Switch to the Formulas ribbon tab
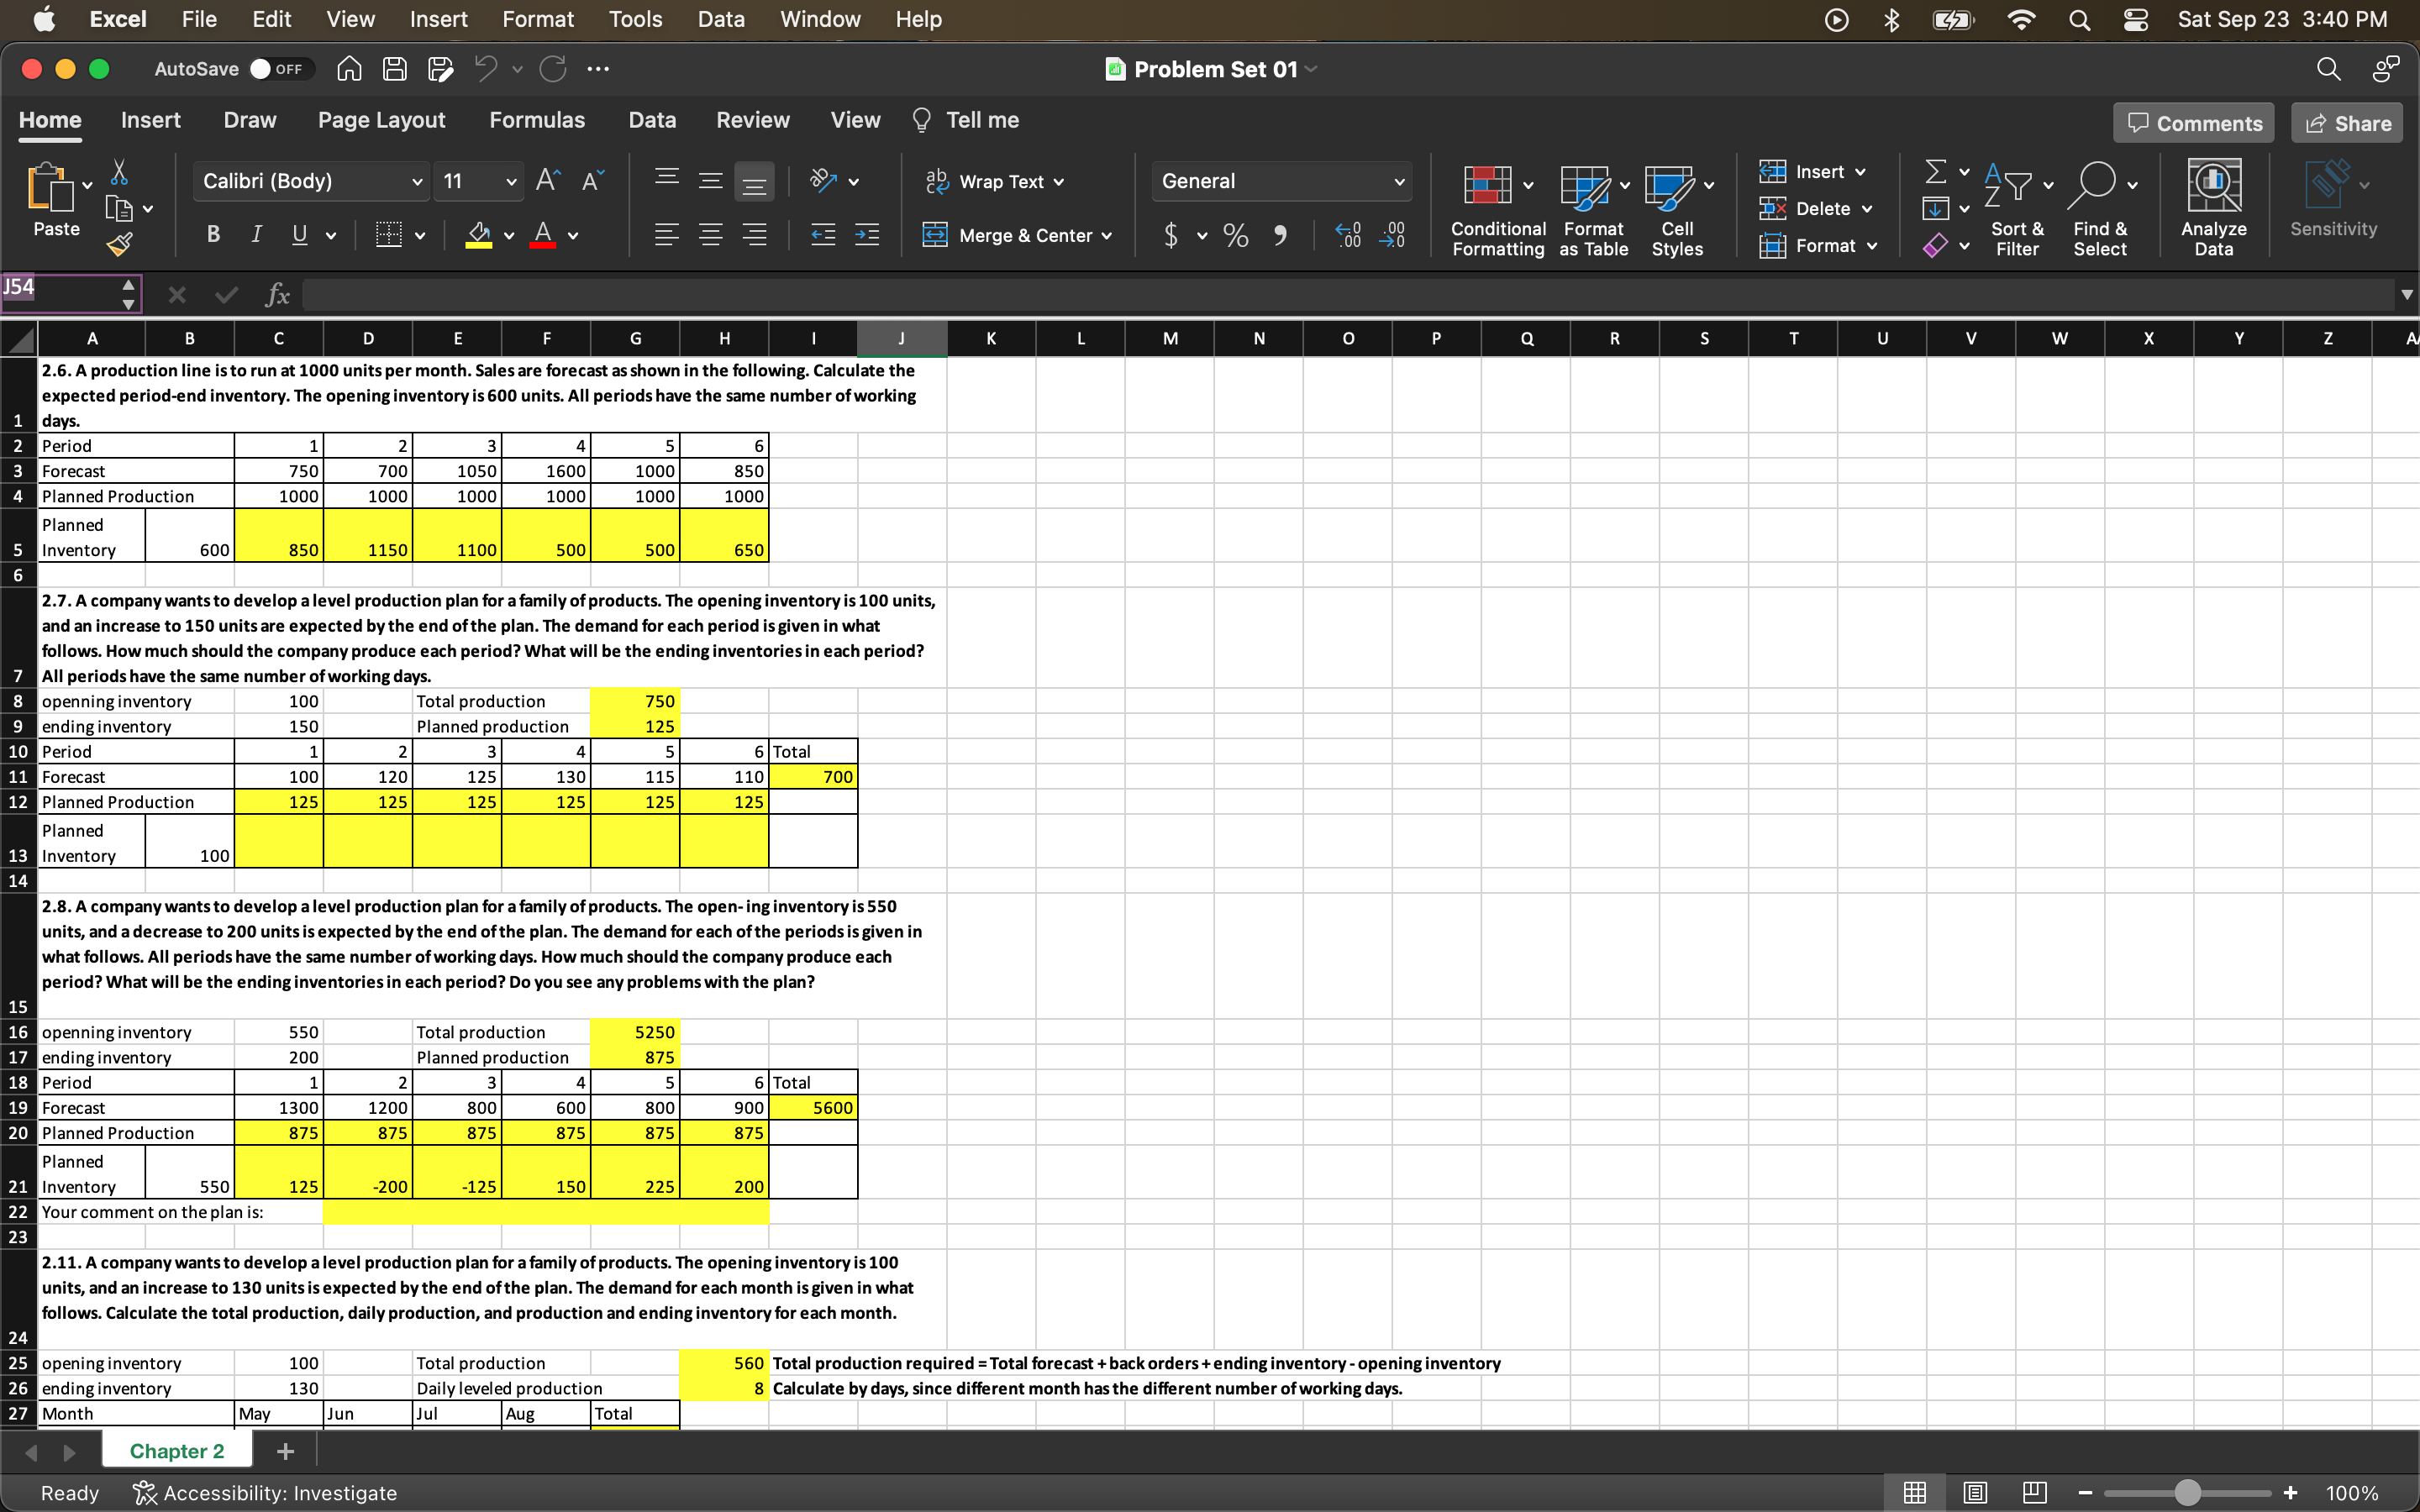 coord(536,120)
